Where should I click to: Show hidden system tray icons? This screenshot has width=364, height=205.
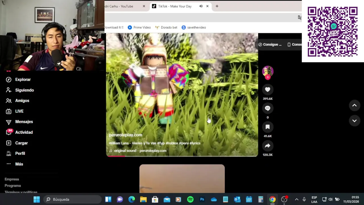point(297,199)
